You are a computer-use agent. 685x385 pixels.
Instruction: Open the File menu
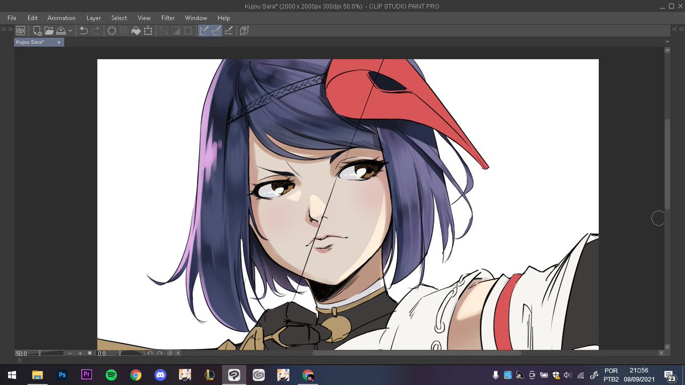click(12, 18)
